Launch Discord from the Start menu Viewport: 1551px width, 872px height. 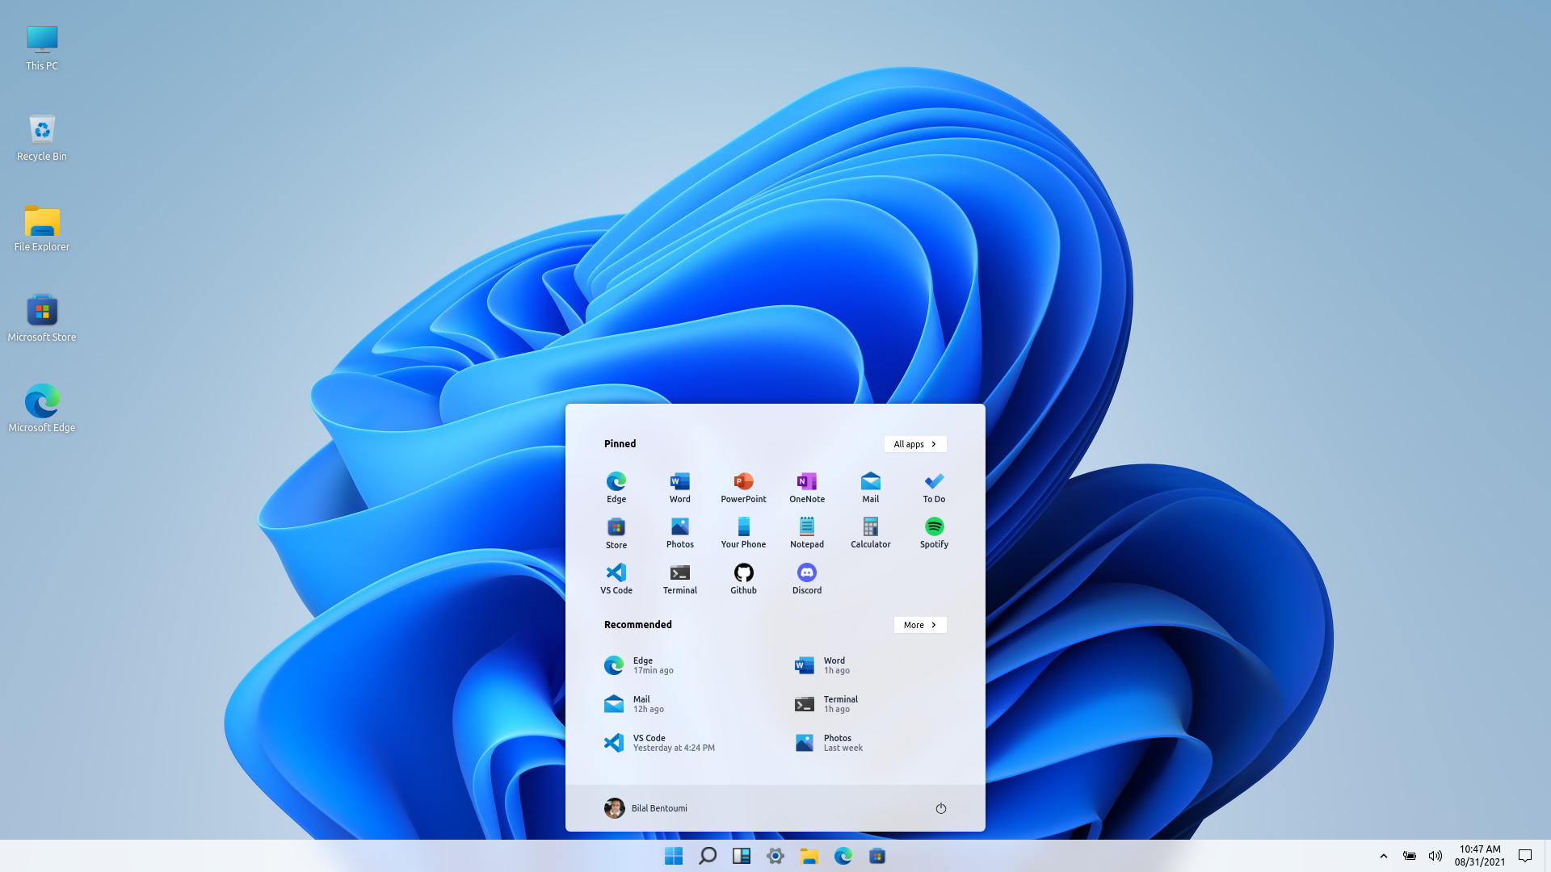coord(806,578)
